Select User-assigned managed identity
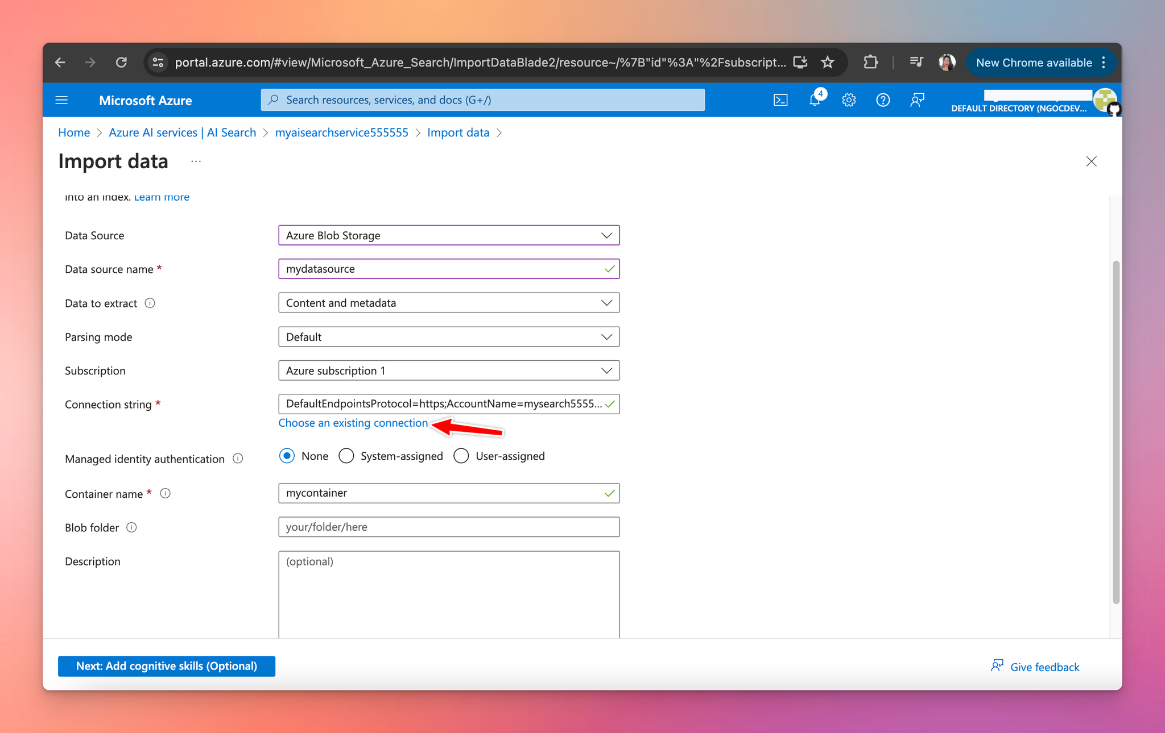The height and width of the screenshot is (733, 1165). [x=461, y=456]
